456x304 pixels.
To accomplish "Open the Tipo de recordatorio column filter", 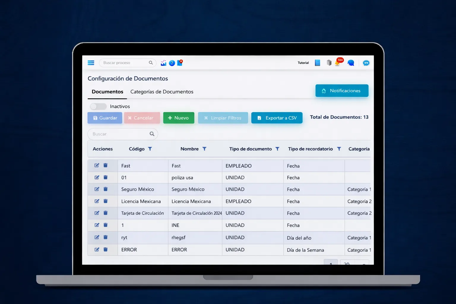I will (339, 149).
